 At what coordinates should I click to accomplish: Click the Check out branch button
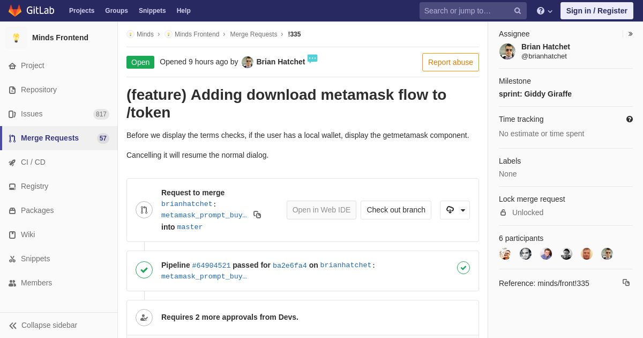click(396, 210)
